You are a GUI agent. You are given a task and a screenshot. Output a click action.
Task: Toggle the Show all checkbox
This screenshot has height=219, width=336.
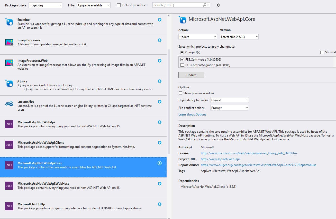pos(322,52)
